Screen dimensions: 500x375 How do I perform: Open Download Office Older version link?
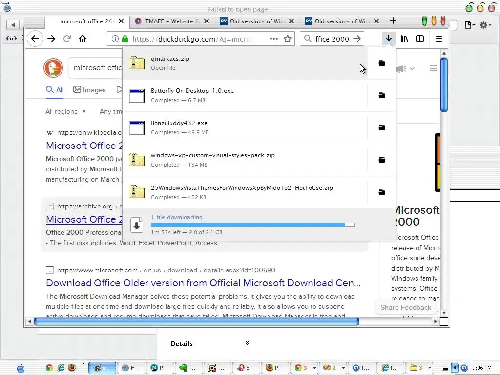click(203, 283)
